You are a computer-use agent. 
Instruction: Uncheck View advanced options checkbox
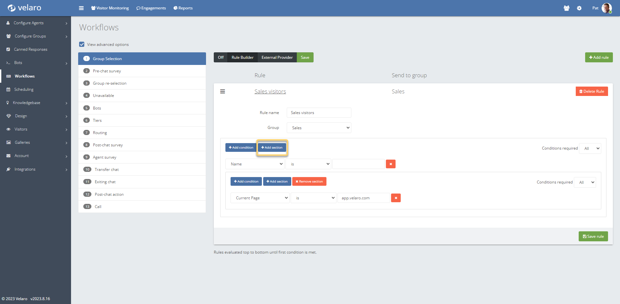coord(82,44)
